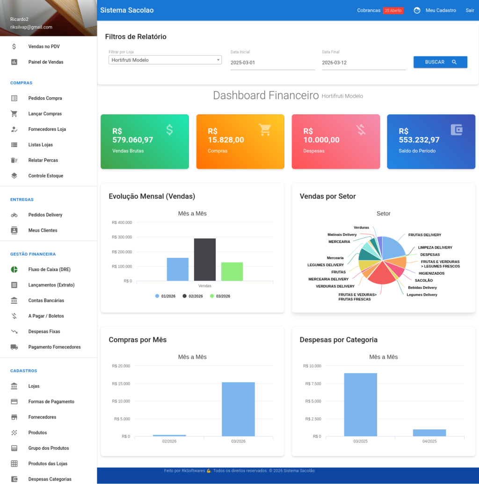Click the bank icon beside Contas Bancárias

(x=14, y=300)
